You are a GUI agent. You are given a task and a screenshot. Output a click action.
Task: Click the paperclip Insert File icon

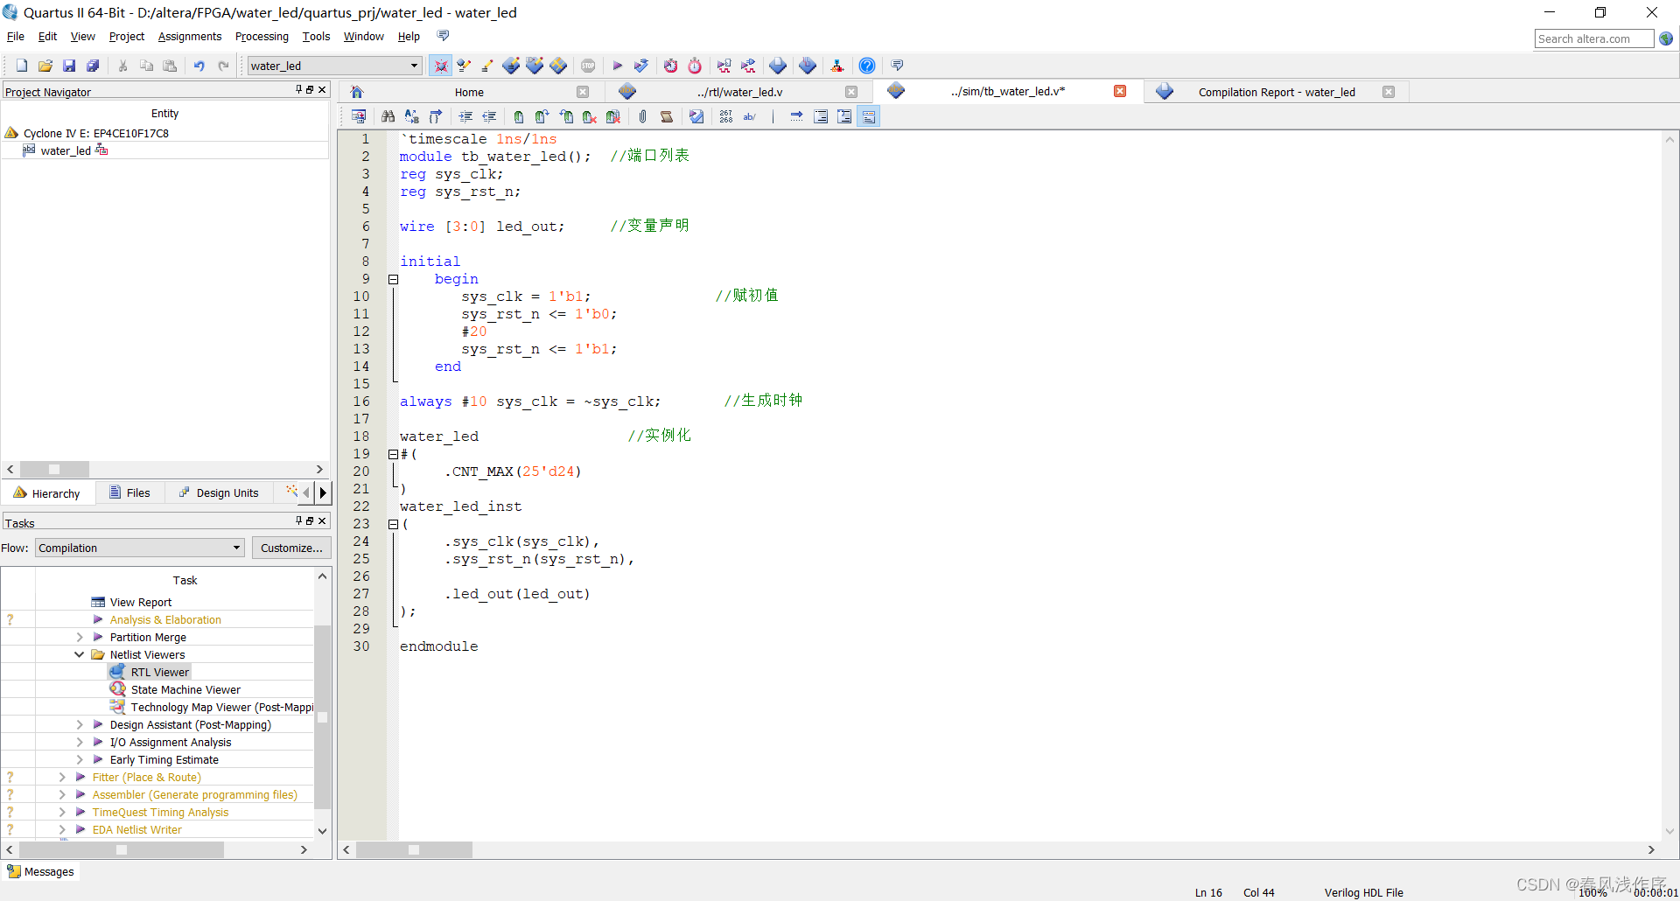pos(643,116)
